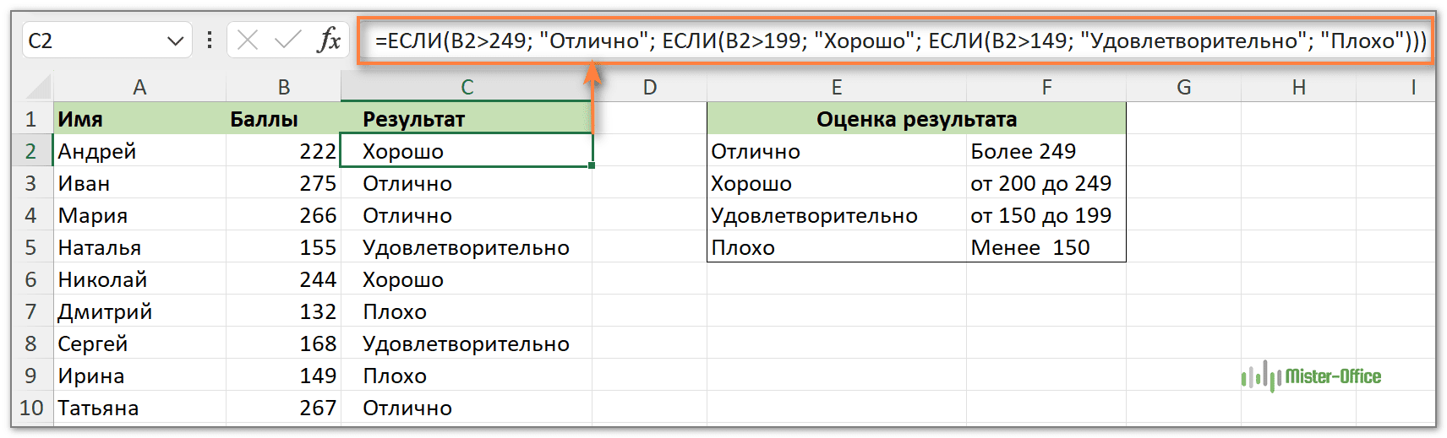Click the three-dot formula bar options handle
This screenshot has height=438, width=1447.
point(210,40)
